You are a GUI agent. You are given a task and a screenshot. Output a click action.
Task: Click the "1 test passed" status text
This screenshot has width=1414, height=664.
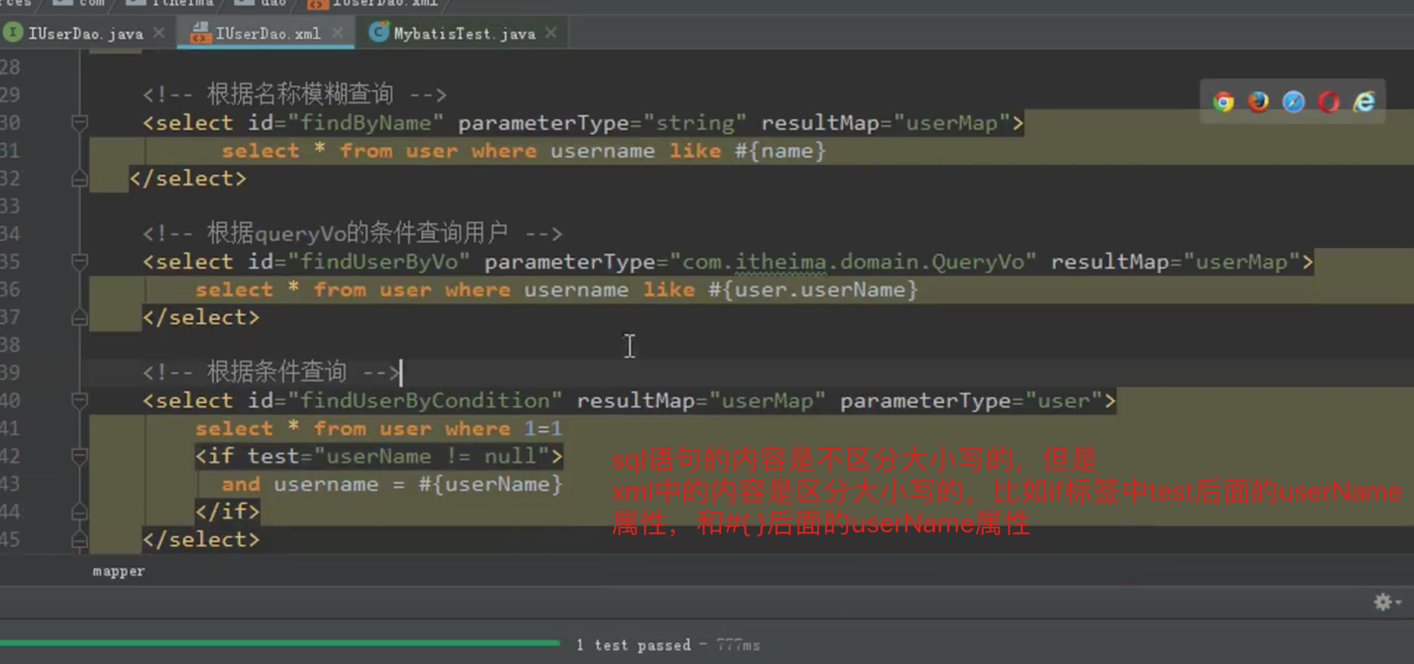pyautogui.click(x=634, y=645)
